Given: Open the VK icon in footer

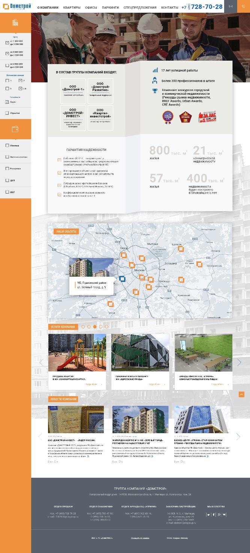Looking at the screenshot, I should point(224,514).
